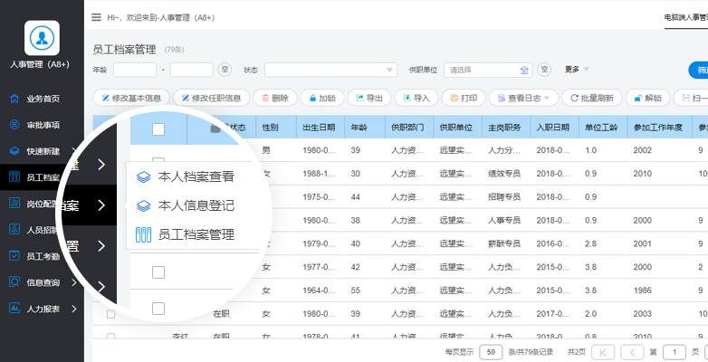Expand the 更多 filter options
The width and height of the screenshot is (708, 362).
click(576, 69)
